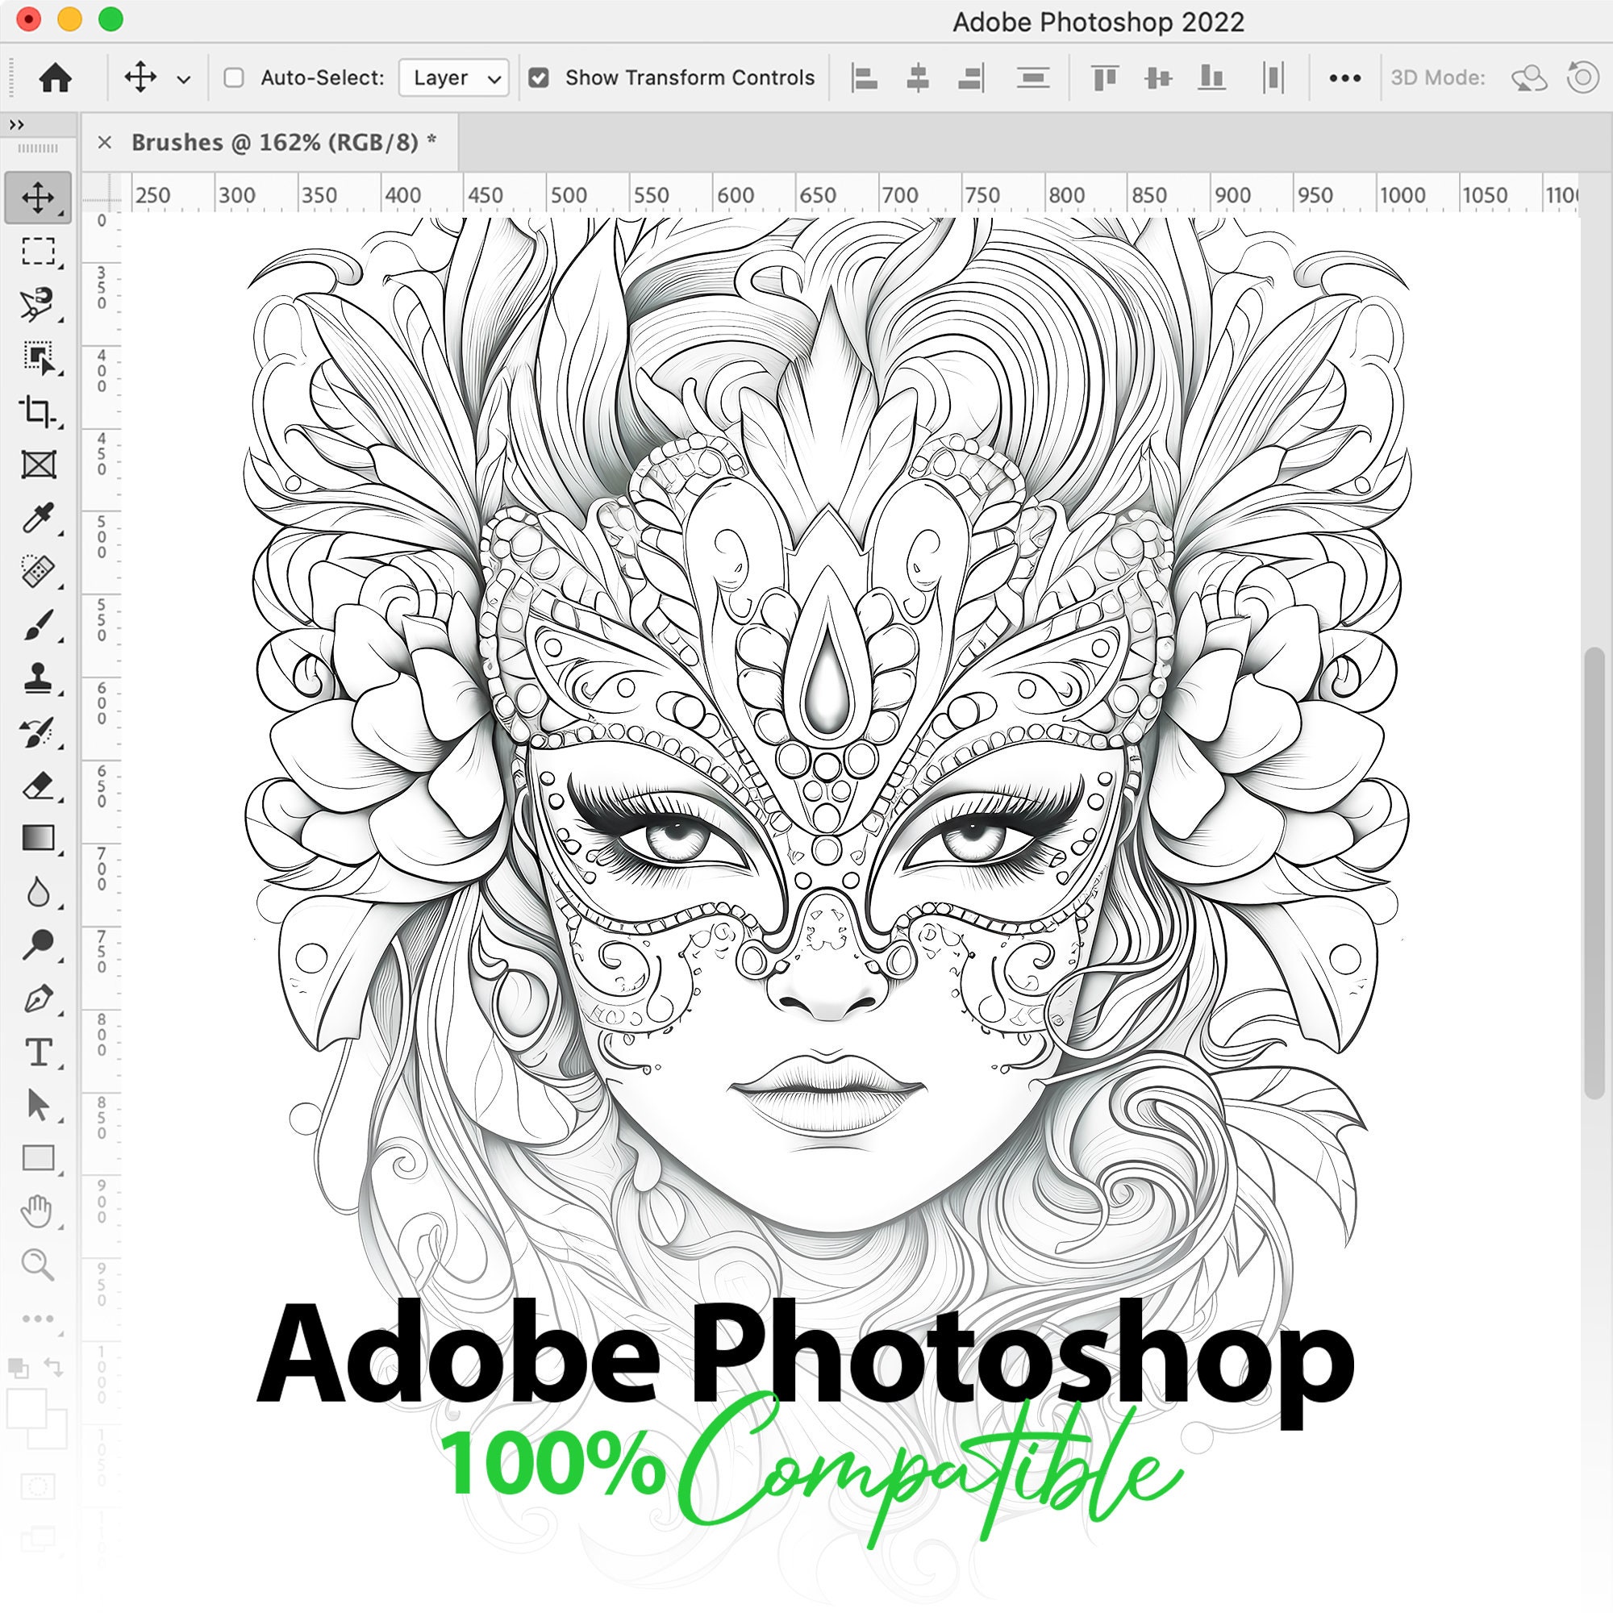This screenshot has width=1613, height=1613.
Task: Select the Eraser tool
Action: pyautogui.click(x=38, y=785)
